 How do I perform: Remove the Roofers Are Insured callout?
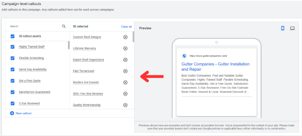pyautogui.click(x=125, y=82)
